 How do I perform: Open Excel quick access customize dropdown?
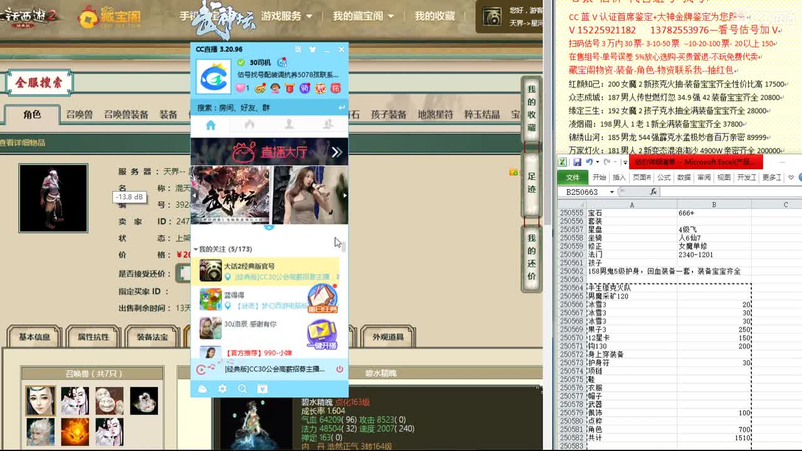click(625, 163)
